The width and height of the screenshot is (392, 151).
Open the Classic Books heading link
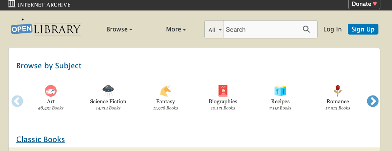(41, 139)
